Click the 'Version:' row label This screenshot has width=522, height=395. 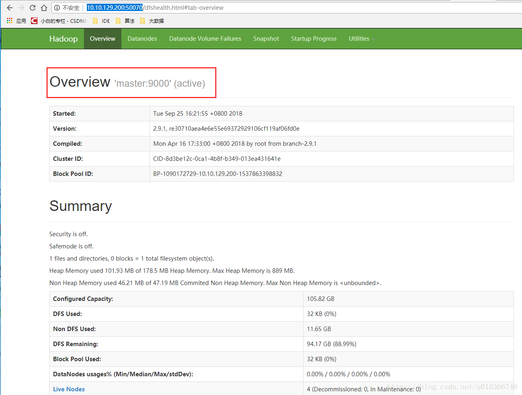click(65, 129)
